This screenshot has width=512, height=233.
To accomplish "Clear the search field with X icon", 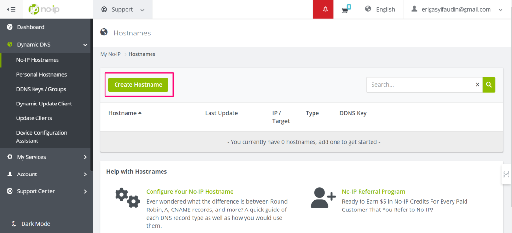I will (x=477, y=84).
